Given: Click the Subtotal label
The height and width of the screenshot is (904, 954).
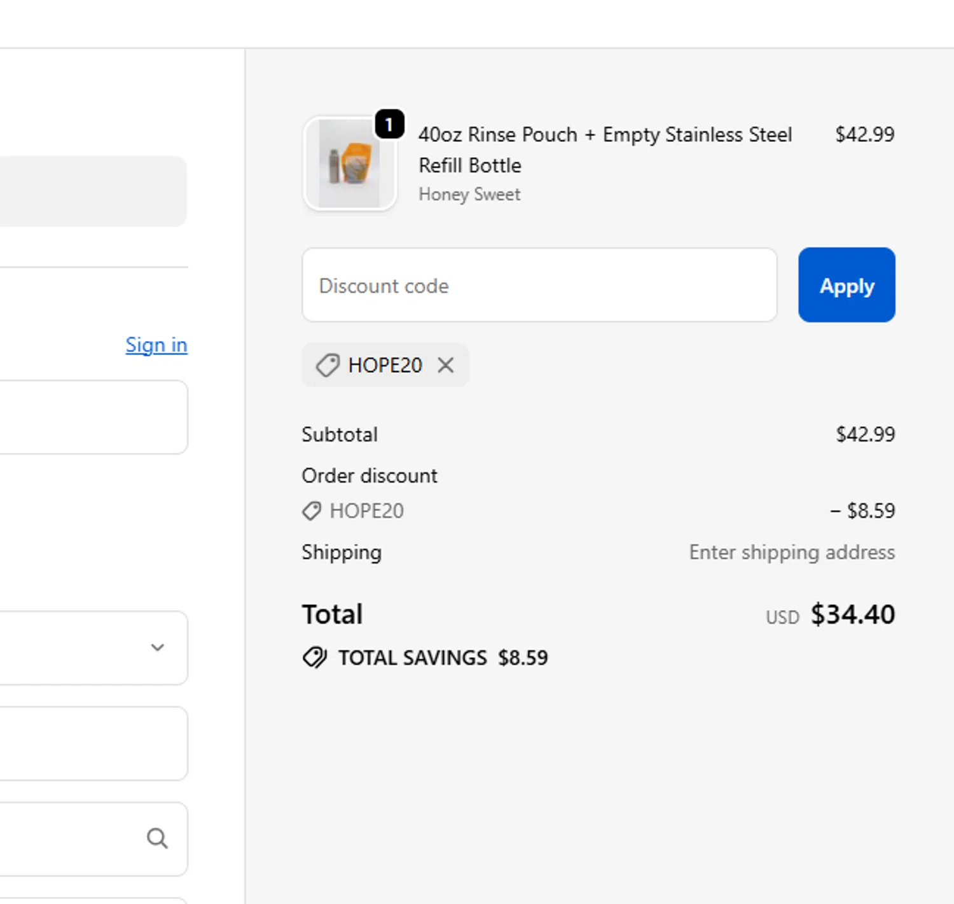Looking at the screenshot, I should [x=340, y=435].
